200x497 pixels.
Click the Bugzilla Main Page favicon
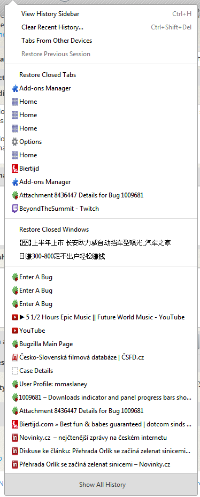[15, 344]
